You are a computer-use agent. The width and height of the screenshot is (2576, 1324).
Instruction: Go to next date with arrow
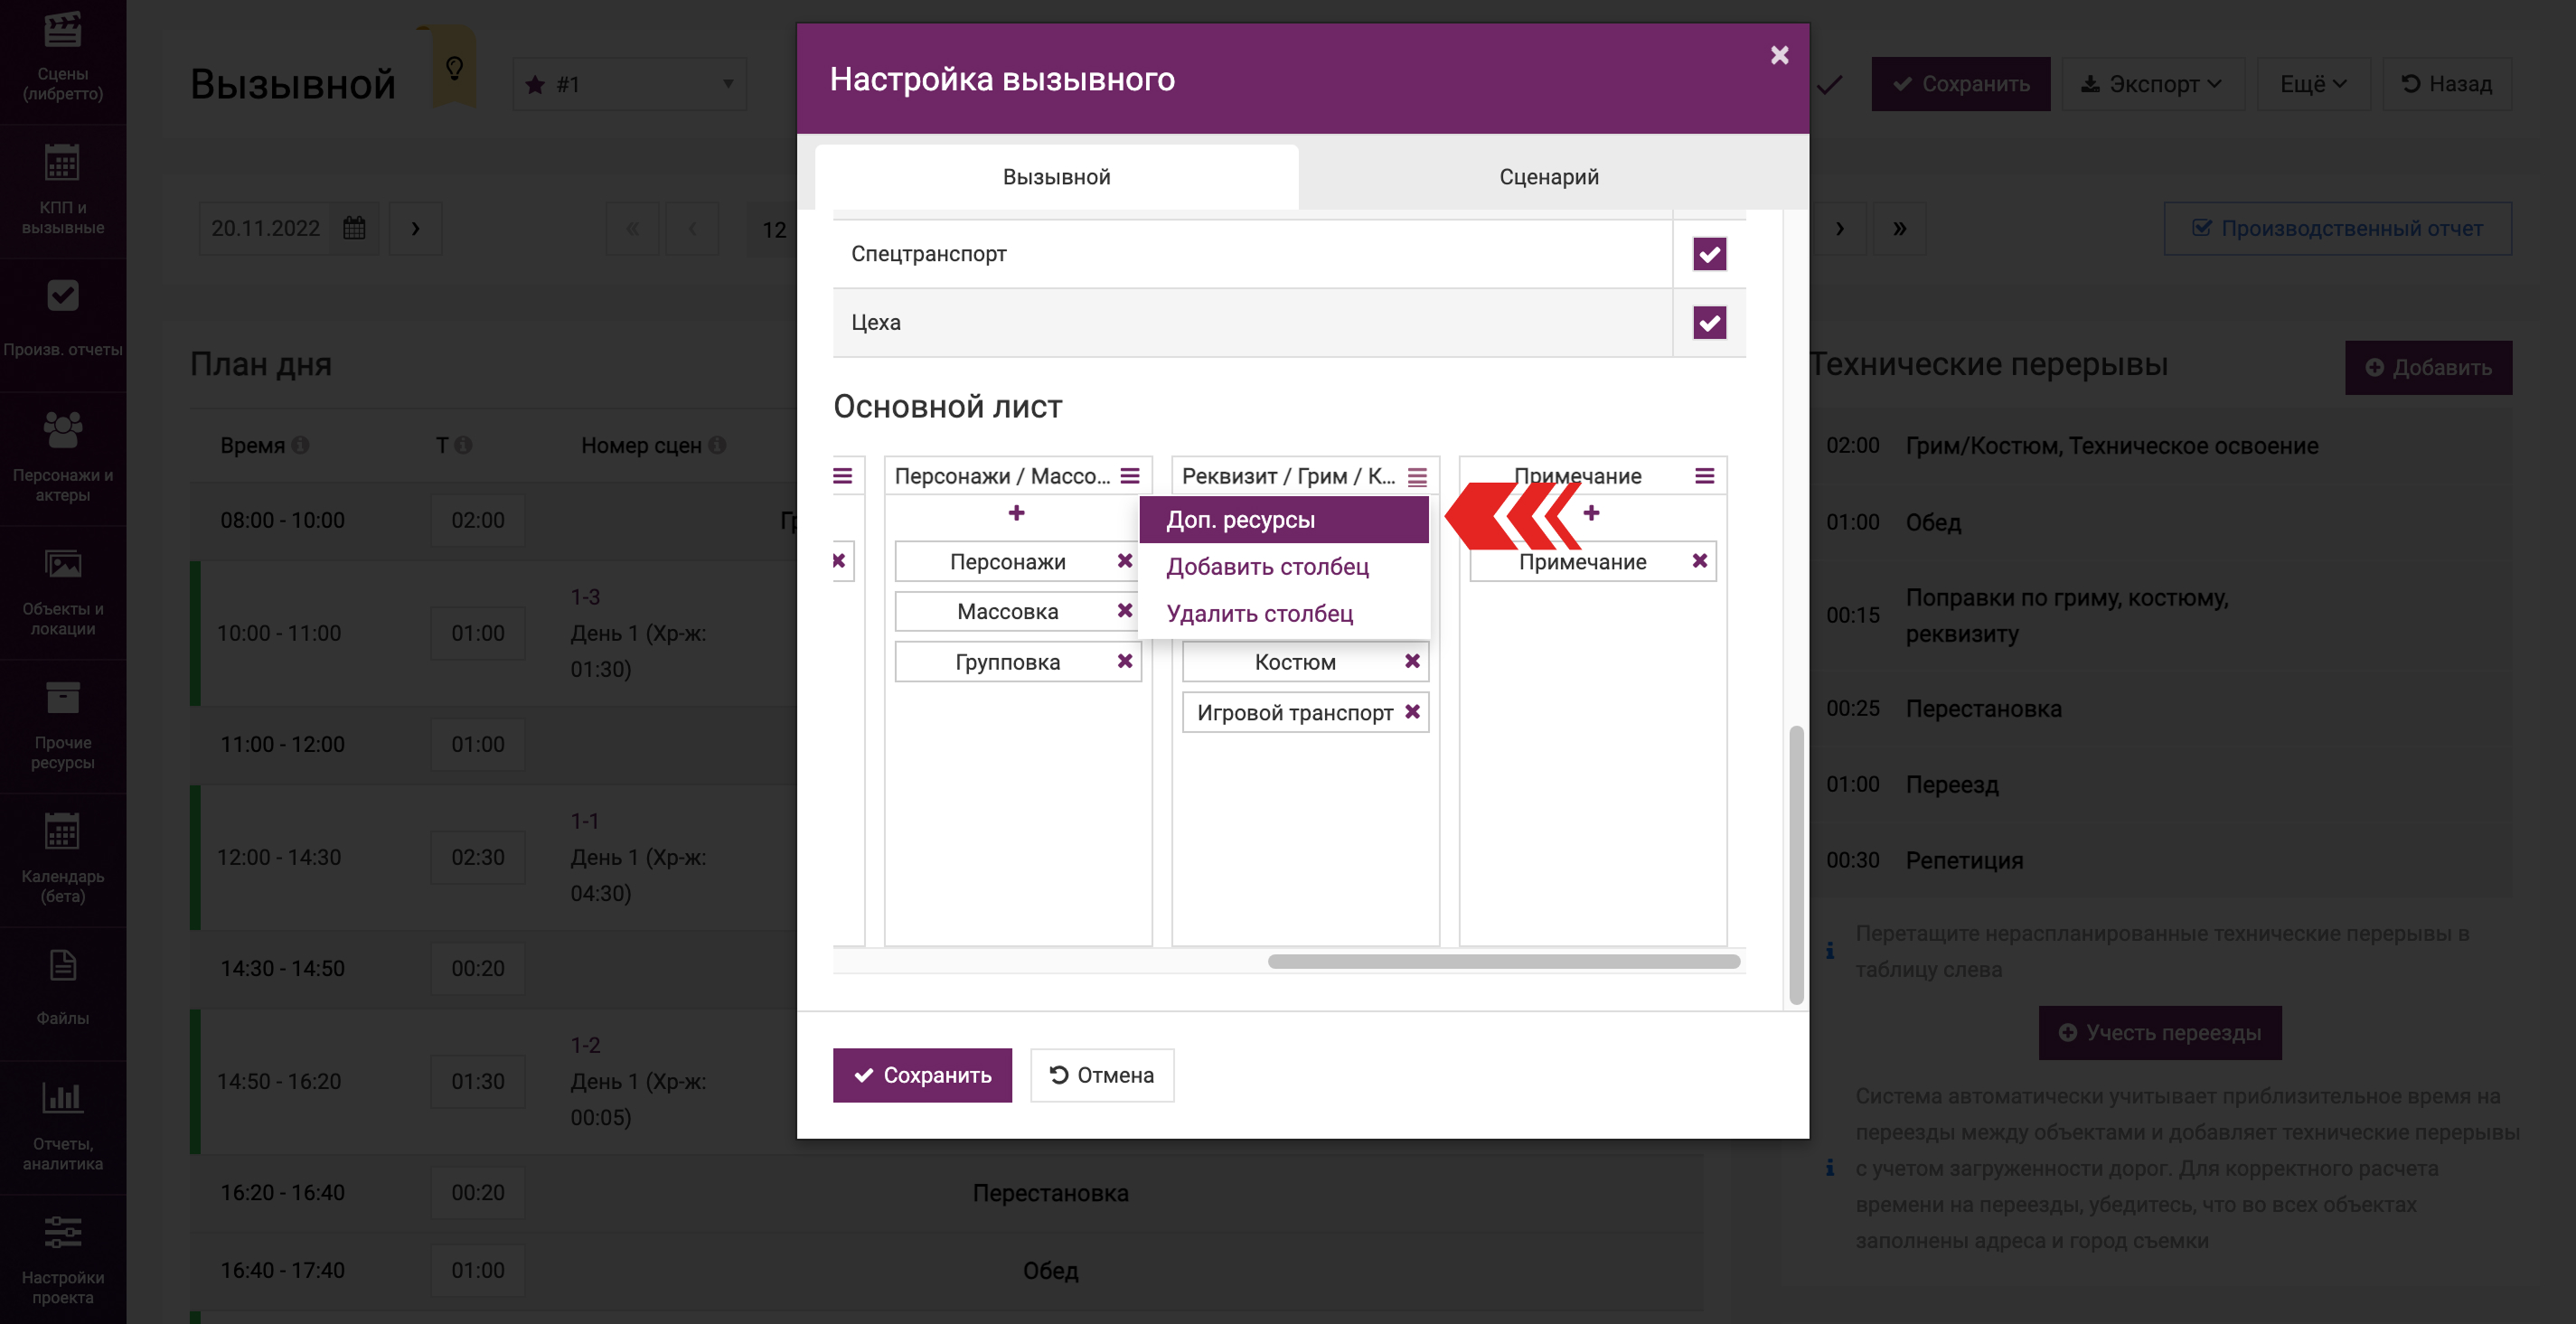pos(415,228)
